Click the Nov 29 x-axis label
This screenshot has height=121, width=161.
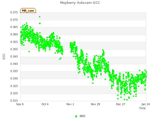pyautogui.click(x=95, y=104)
